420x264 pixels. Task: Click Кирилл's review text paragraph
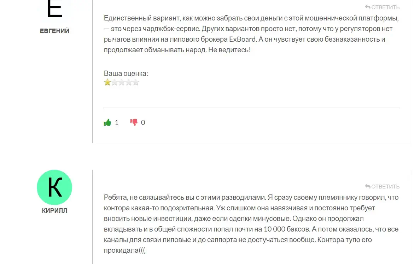(251, 224)
